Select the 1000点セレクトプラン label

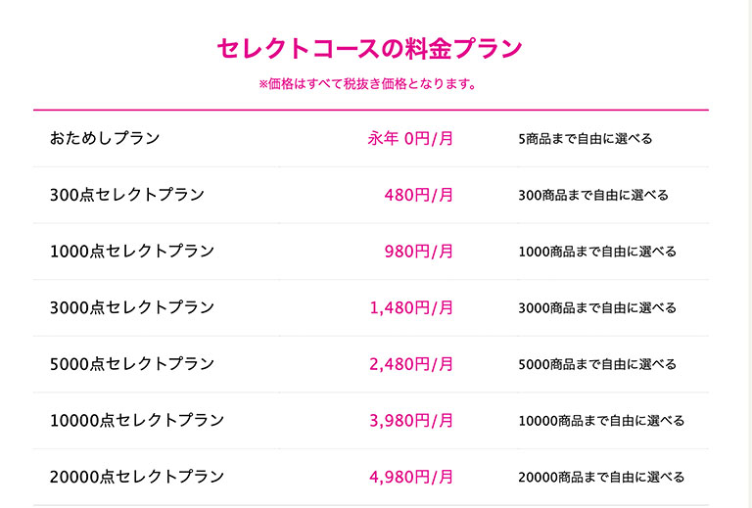pyautogui.click(x=132, y=252)
